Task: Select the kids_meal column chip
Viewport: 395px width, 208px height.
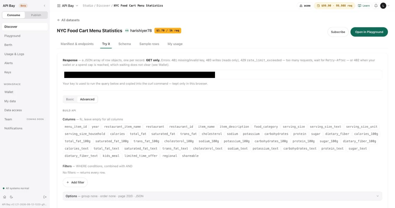Action: click(111, 156)
